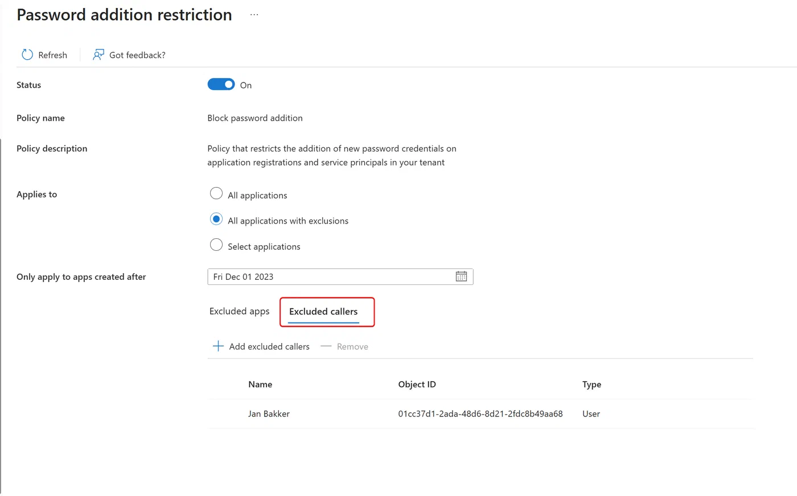The height and width of the screenshot is (496, 797).
Task: Click the User type cell
Action: (591, 414)
